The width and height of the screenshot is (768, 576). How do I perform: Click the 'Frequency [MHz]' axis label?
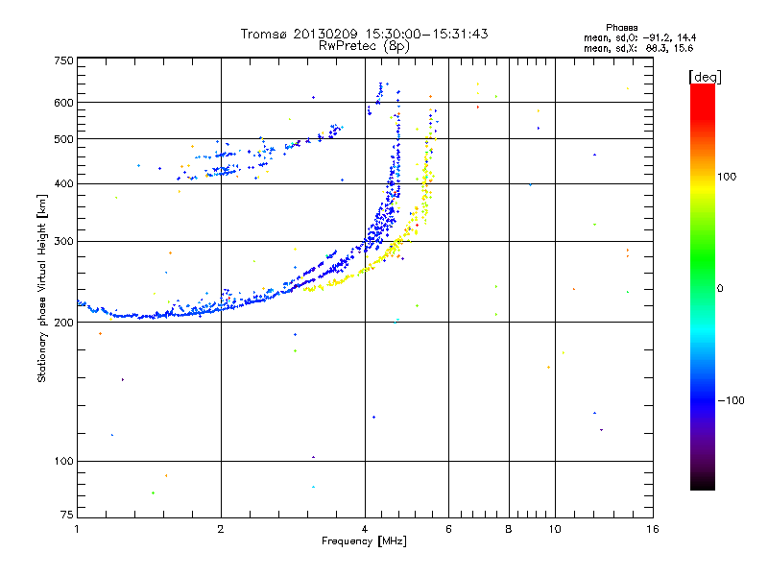coord(364,541)
